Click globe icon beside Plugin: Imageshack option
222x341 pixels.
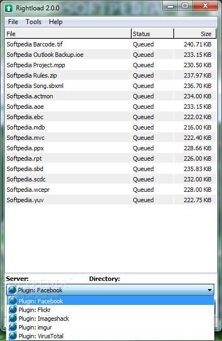point(13,319)
